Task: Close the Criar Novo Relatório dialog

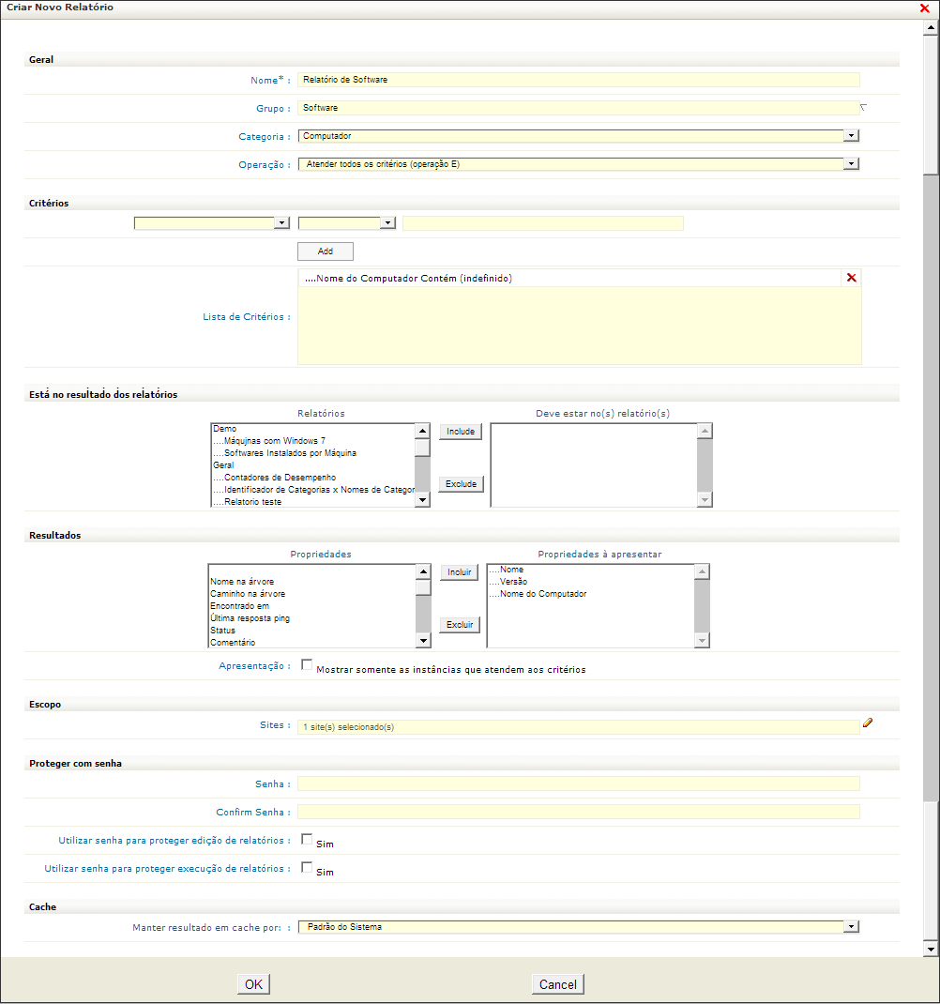Action: click(x=924, y=8)
